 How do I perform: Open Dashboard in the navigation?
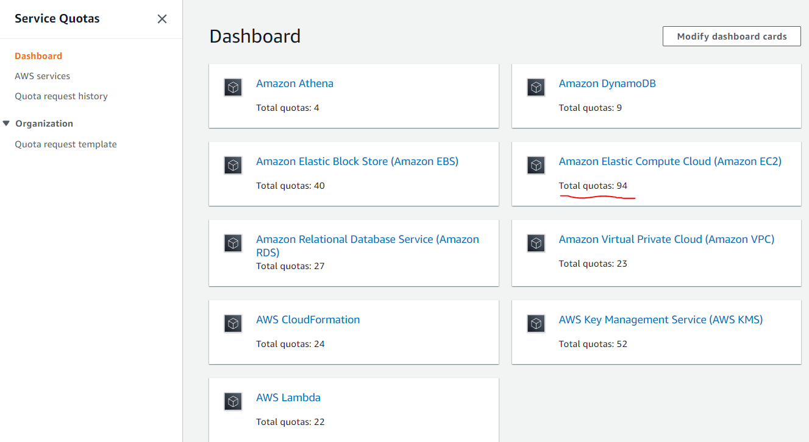38,56
